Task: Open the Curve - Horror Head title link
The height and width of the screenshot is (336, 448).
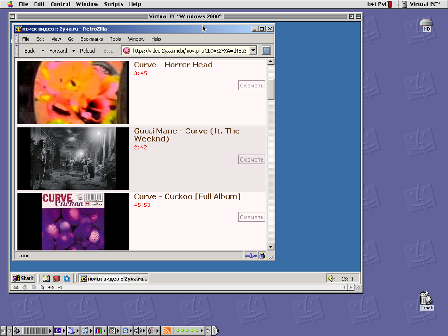Action: pyautogui.click(x=173, y=65)
